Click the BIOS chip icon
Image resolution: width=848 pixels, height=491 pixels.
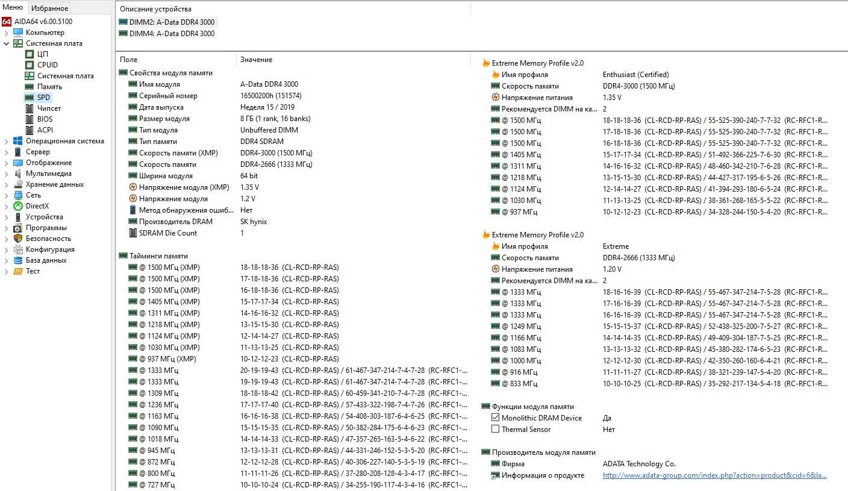[30, 119]
